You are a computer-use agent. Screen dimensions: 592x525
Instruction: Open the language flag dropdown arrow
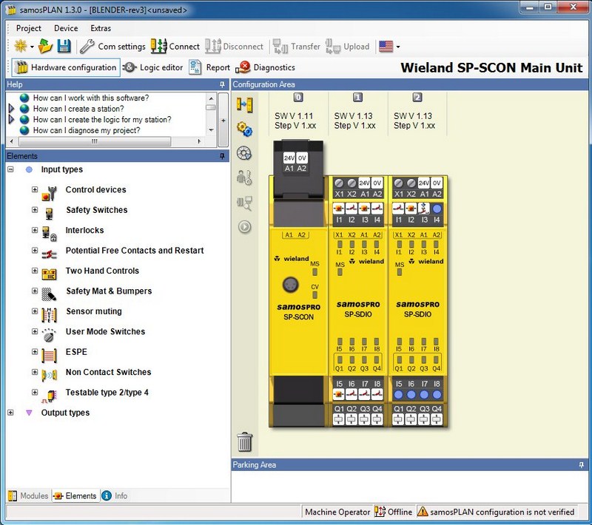[x=398, y=47]
